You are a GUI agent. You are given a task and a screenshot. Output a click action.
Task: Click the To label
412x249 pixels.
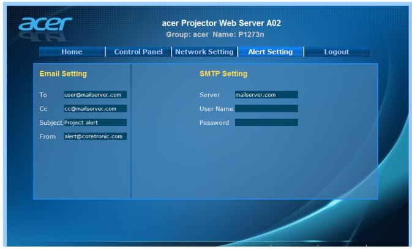tap(43, 95)
